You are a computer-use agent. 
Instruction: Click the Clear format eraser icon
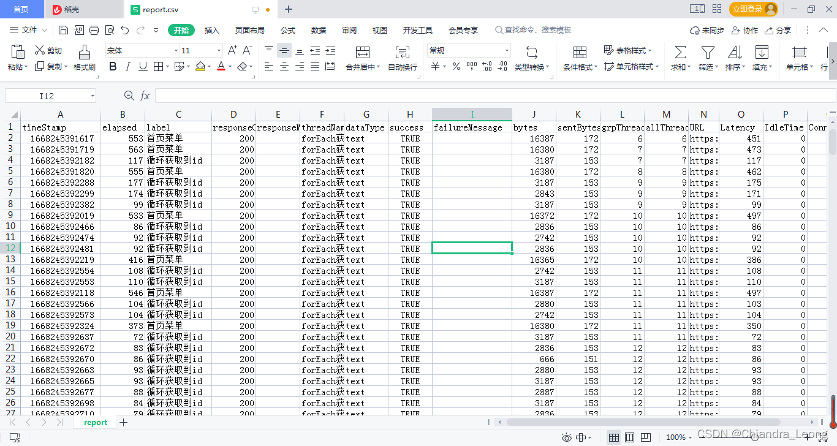(x=243, y=66)
